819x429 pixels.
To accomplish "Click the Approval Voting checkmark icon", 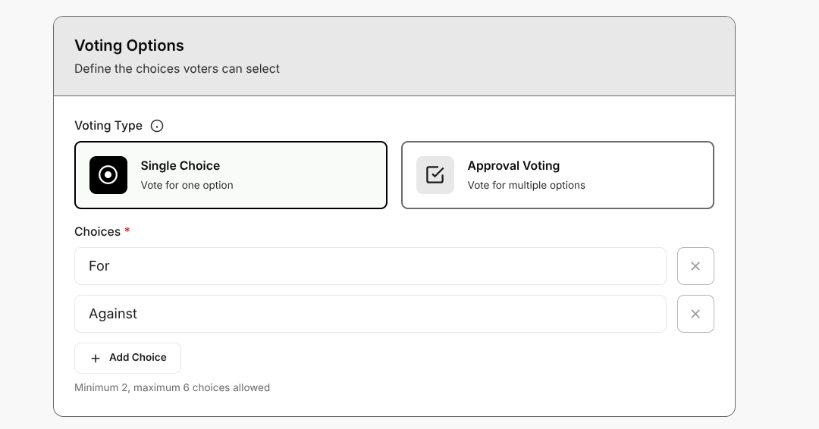I will (x=435, y=175).
